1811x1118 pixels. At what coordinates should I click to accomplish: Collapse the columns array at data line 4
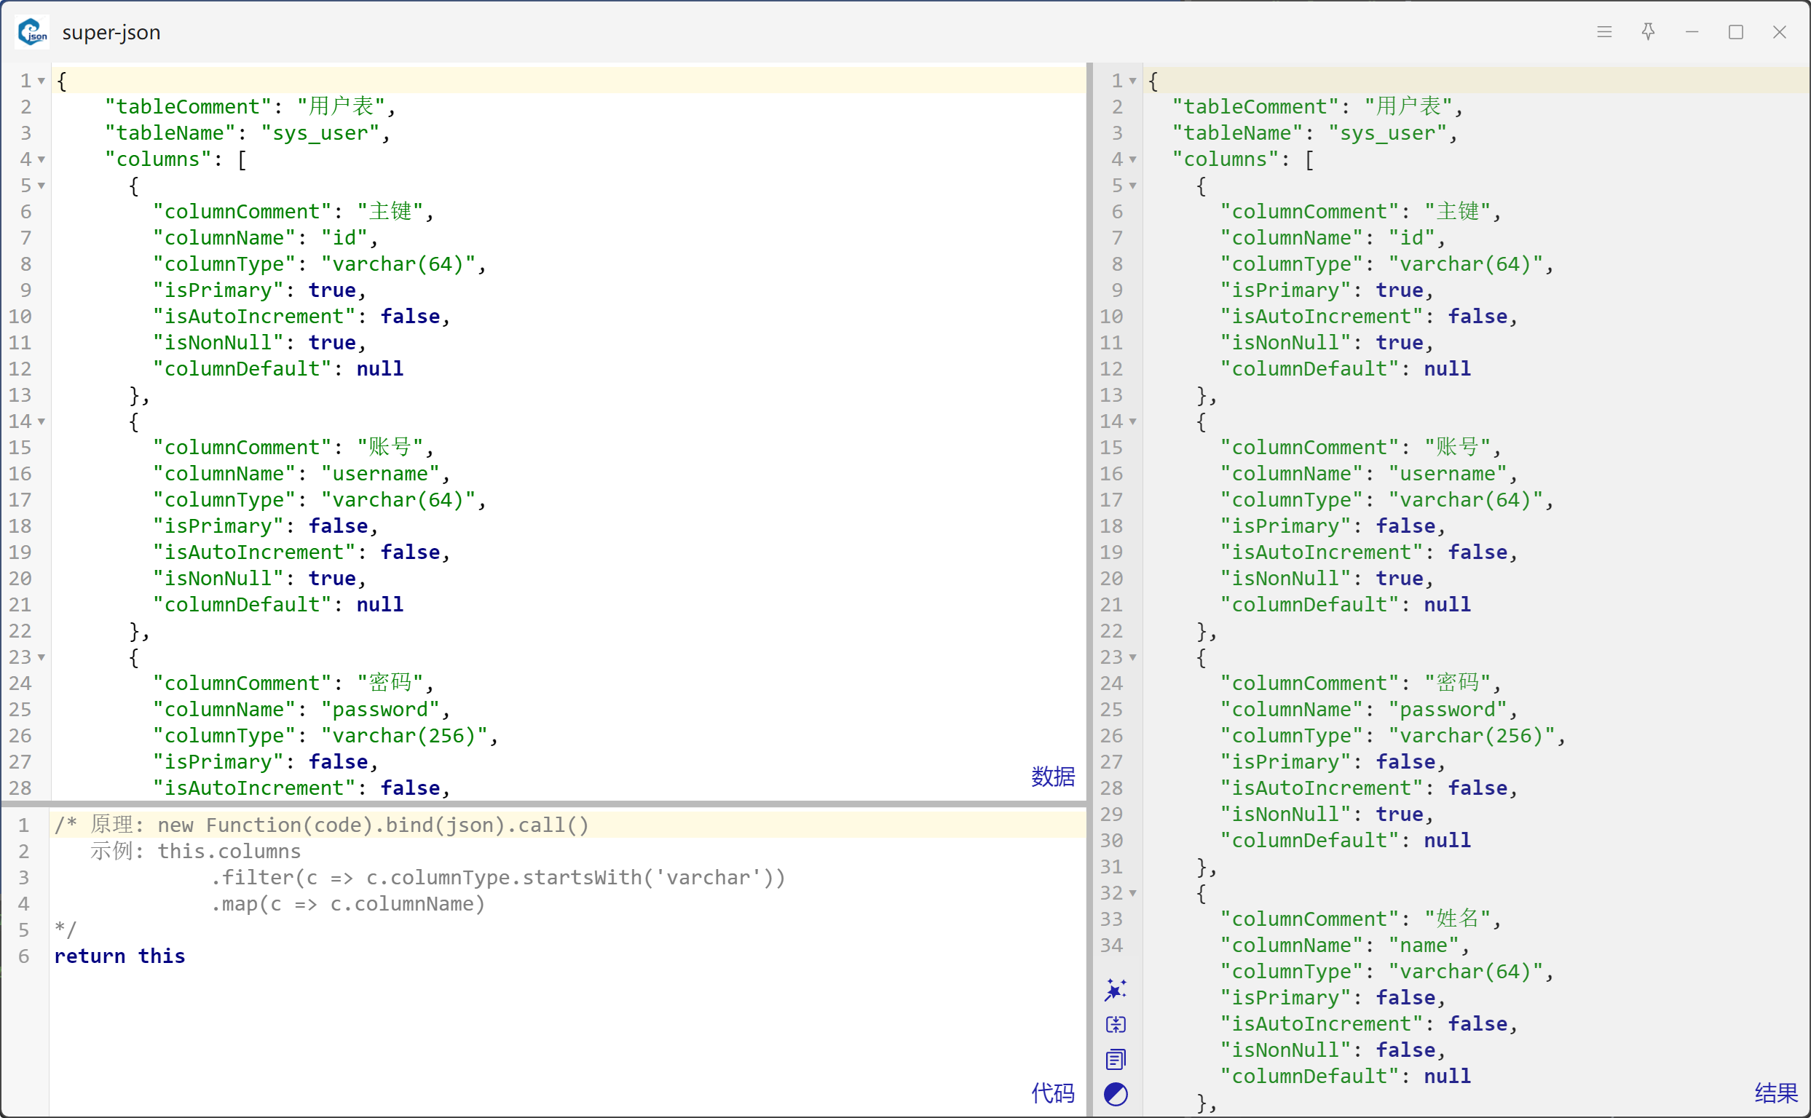42,159
